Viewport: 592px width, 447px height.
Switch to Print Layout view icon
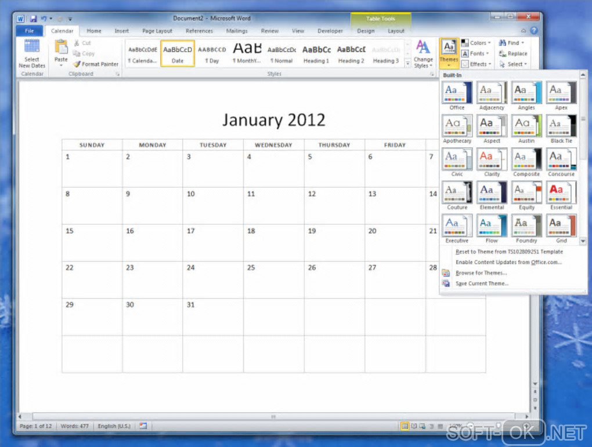[405, 426]
